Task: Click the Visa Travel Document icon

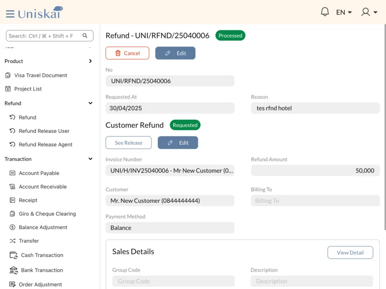Action: (8, 75)
